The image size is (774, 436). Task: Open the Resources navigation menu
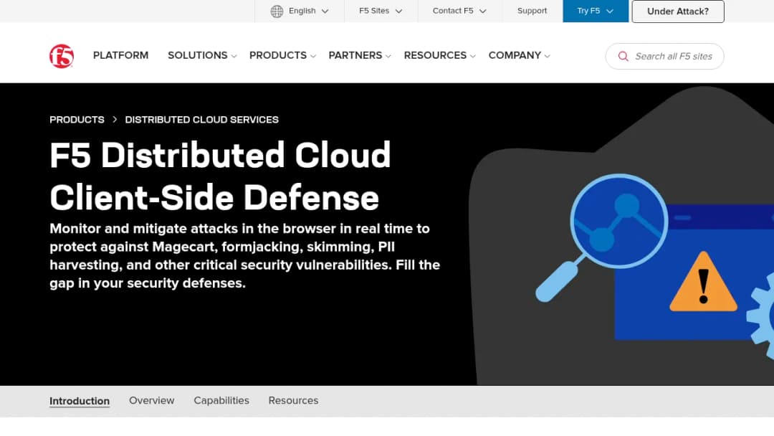tap(435, 55)
